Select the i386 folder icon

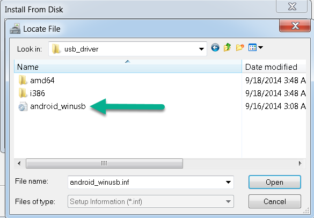(23, 93)
